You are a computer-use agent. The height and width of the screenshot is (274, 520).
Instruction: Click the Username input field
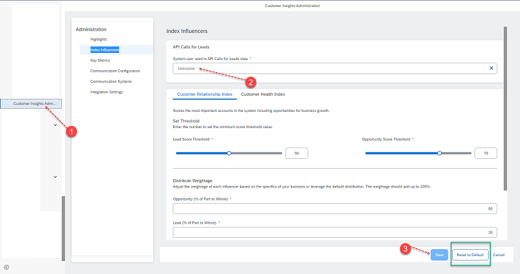point(335,68)
